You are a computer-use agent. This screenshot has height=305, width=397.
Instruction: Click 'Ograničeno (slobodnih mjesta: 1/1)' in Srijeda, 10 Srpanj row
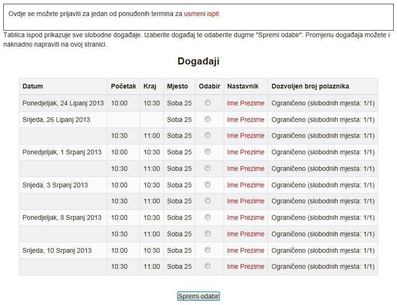coord(323,250)
